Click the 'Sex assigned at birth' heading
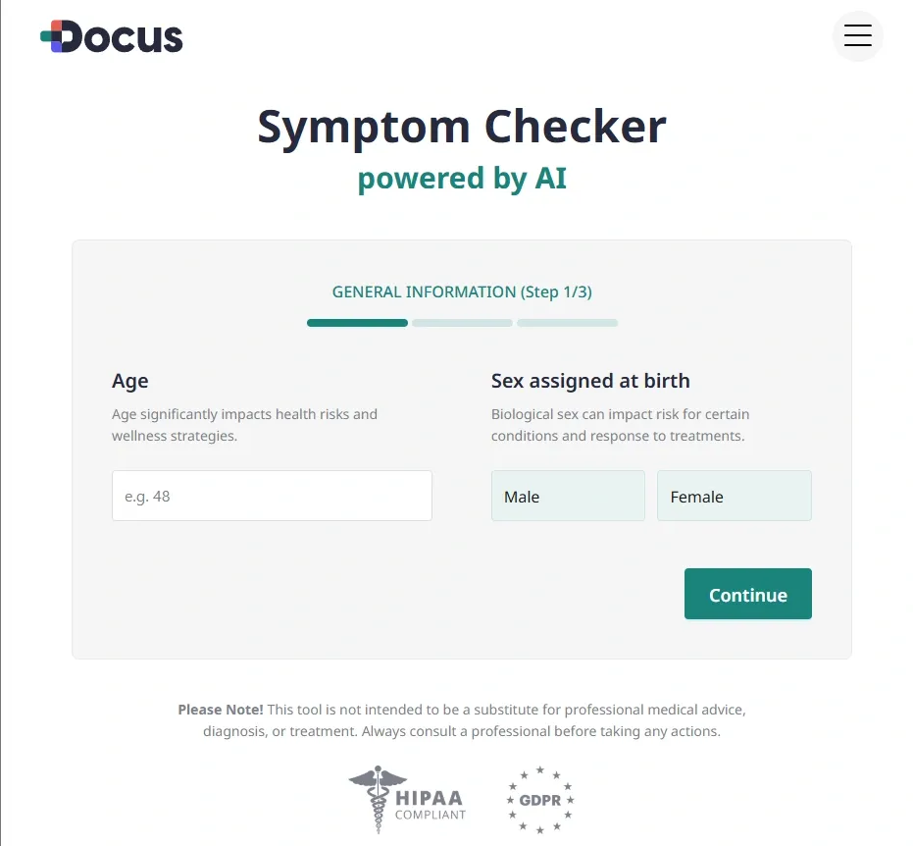 590,381
